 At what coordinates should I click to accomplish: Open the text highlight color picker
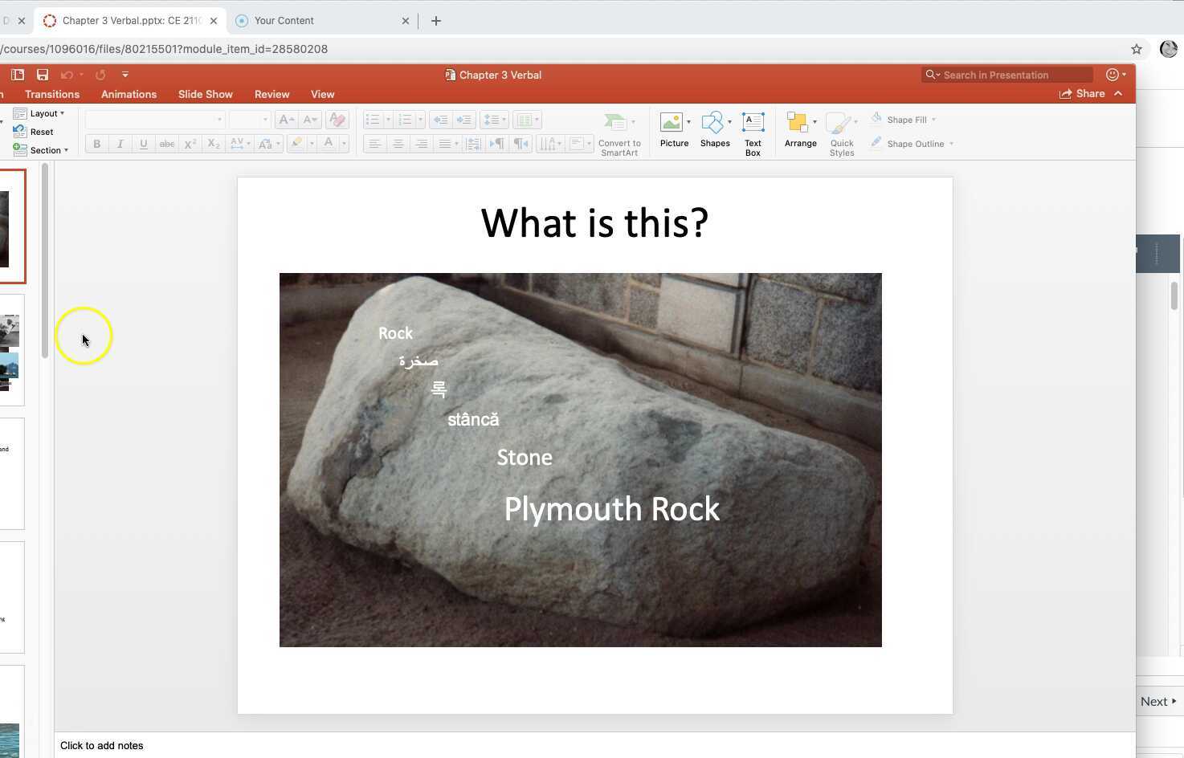click(300, 144)
